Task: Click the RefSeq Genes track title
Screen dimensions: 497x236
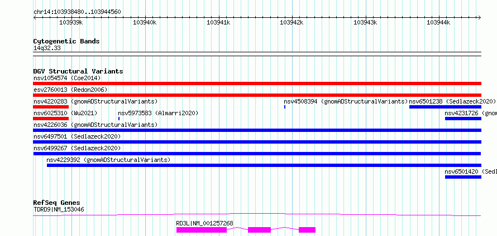Action: click(56, 203)
